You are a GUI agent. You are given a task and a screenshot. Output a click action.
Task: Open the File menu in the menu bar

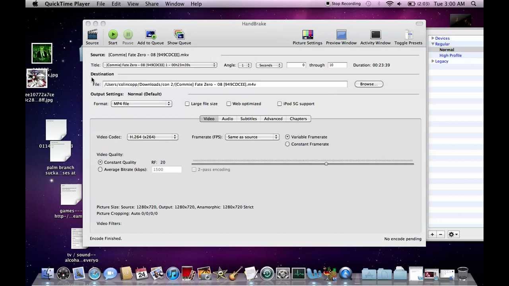101,4
